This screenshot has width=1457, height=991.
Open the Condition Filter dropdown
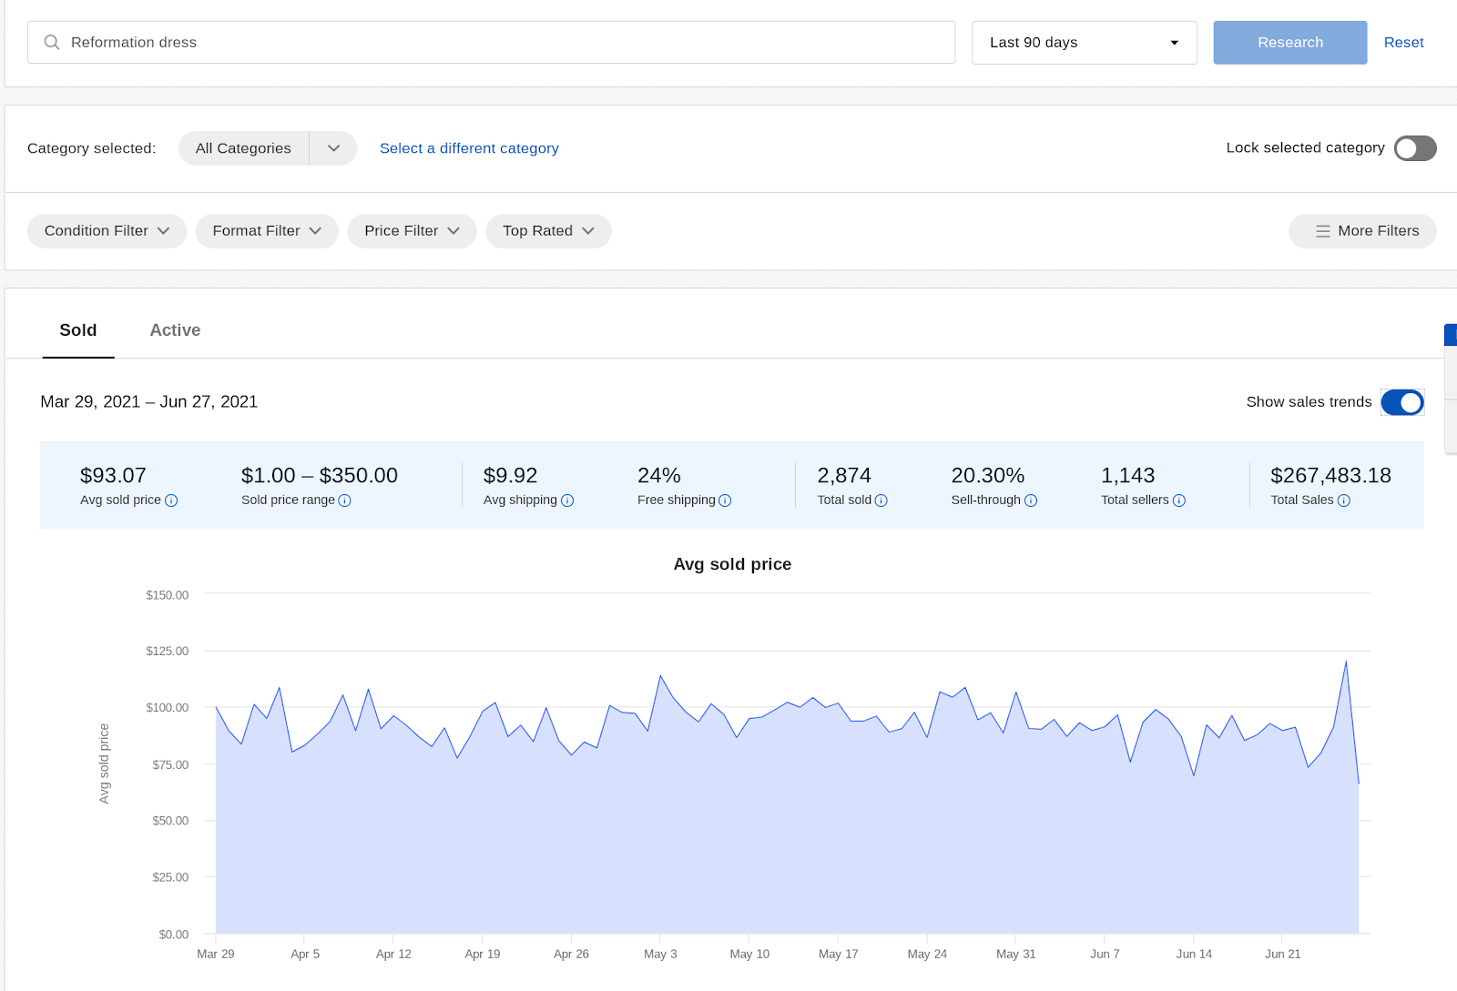pos(107,231)
